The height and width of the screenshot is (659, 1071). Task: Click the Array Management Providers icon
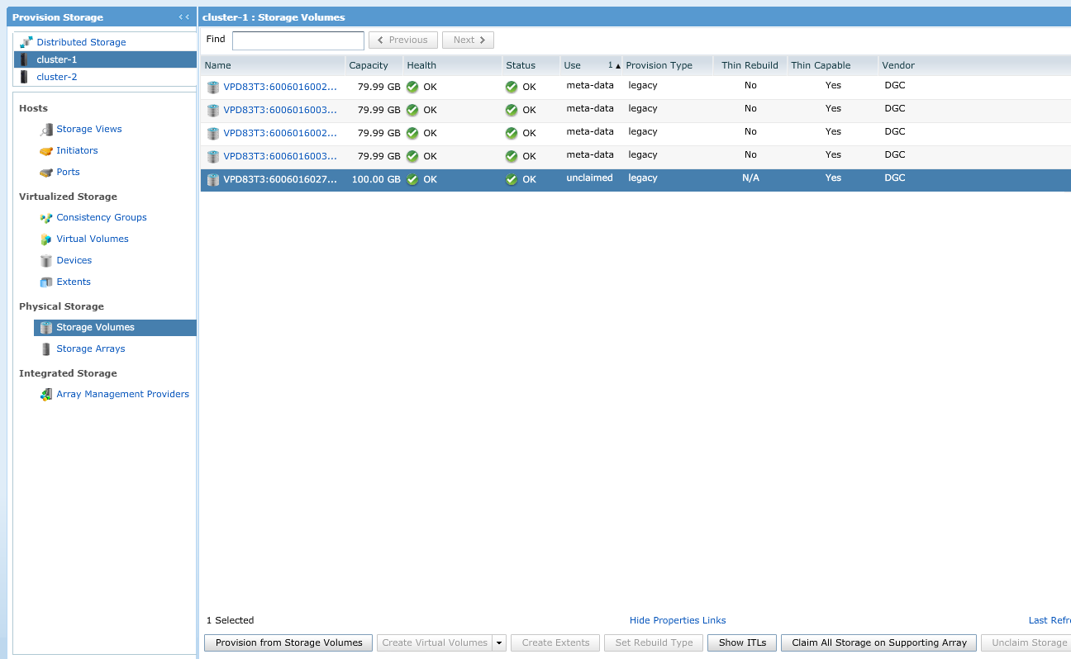[x=46, y=395]
